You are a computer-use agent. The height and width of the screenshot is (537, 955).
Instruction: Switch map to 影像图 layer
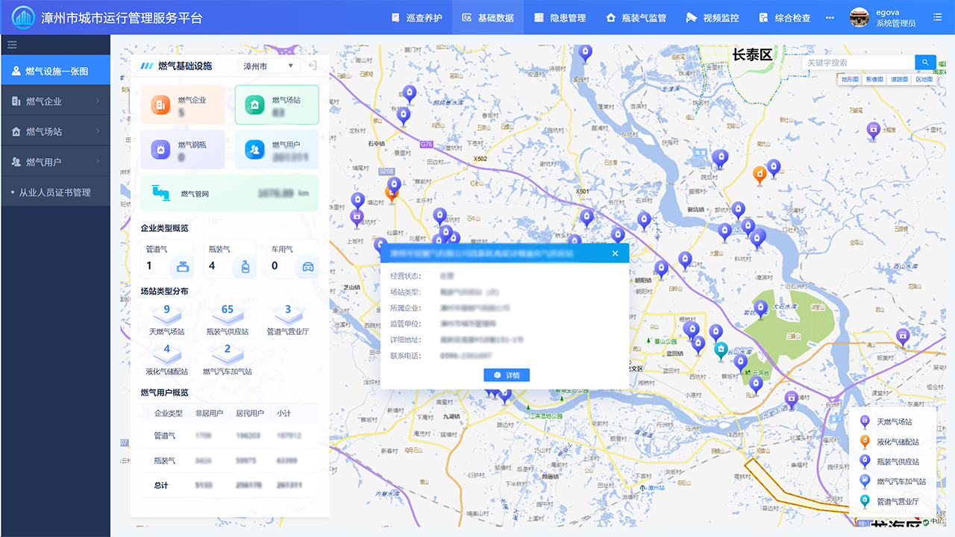874,79
